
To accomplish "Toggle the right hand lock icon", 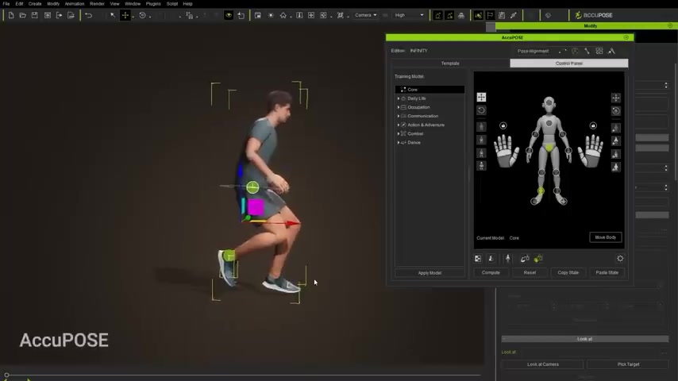I will 593,126.
